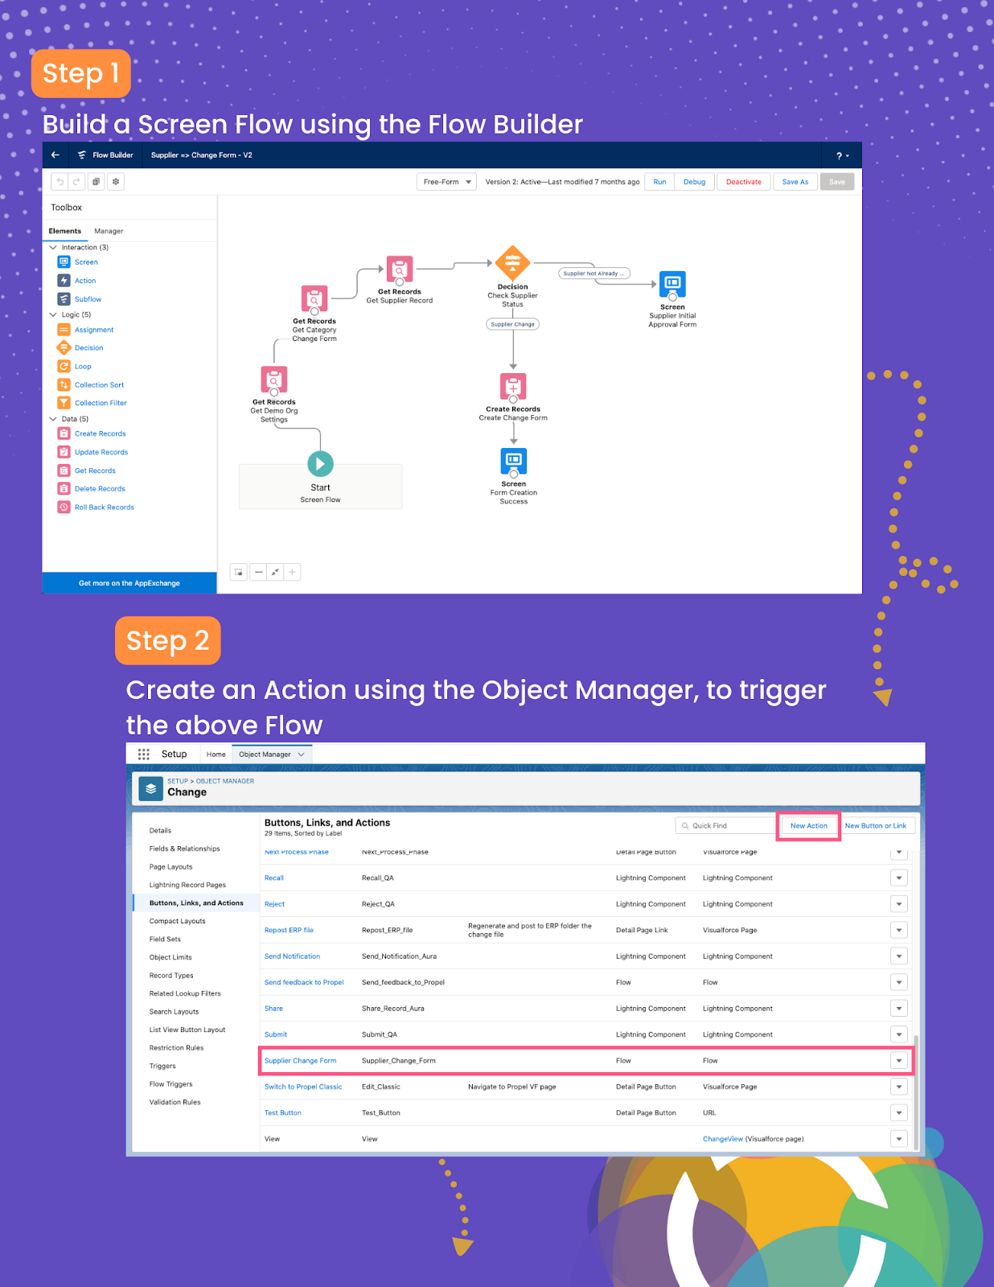Click the Get Category Change Form node
Image resolution: width=994 pixels, height=1287 pixels.
tap(314, 298)
